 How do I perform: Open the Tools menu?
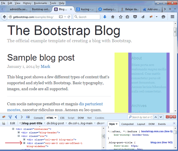53,3
